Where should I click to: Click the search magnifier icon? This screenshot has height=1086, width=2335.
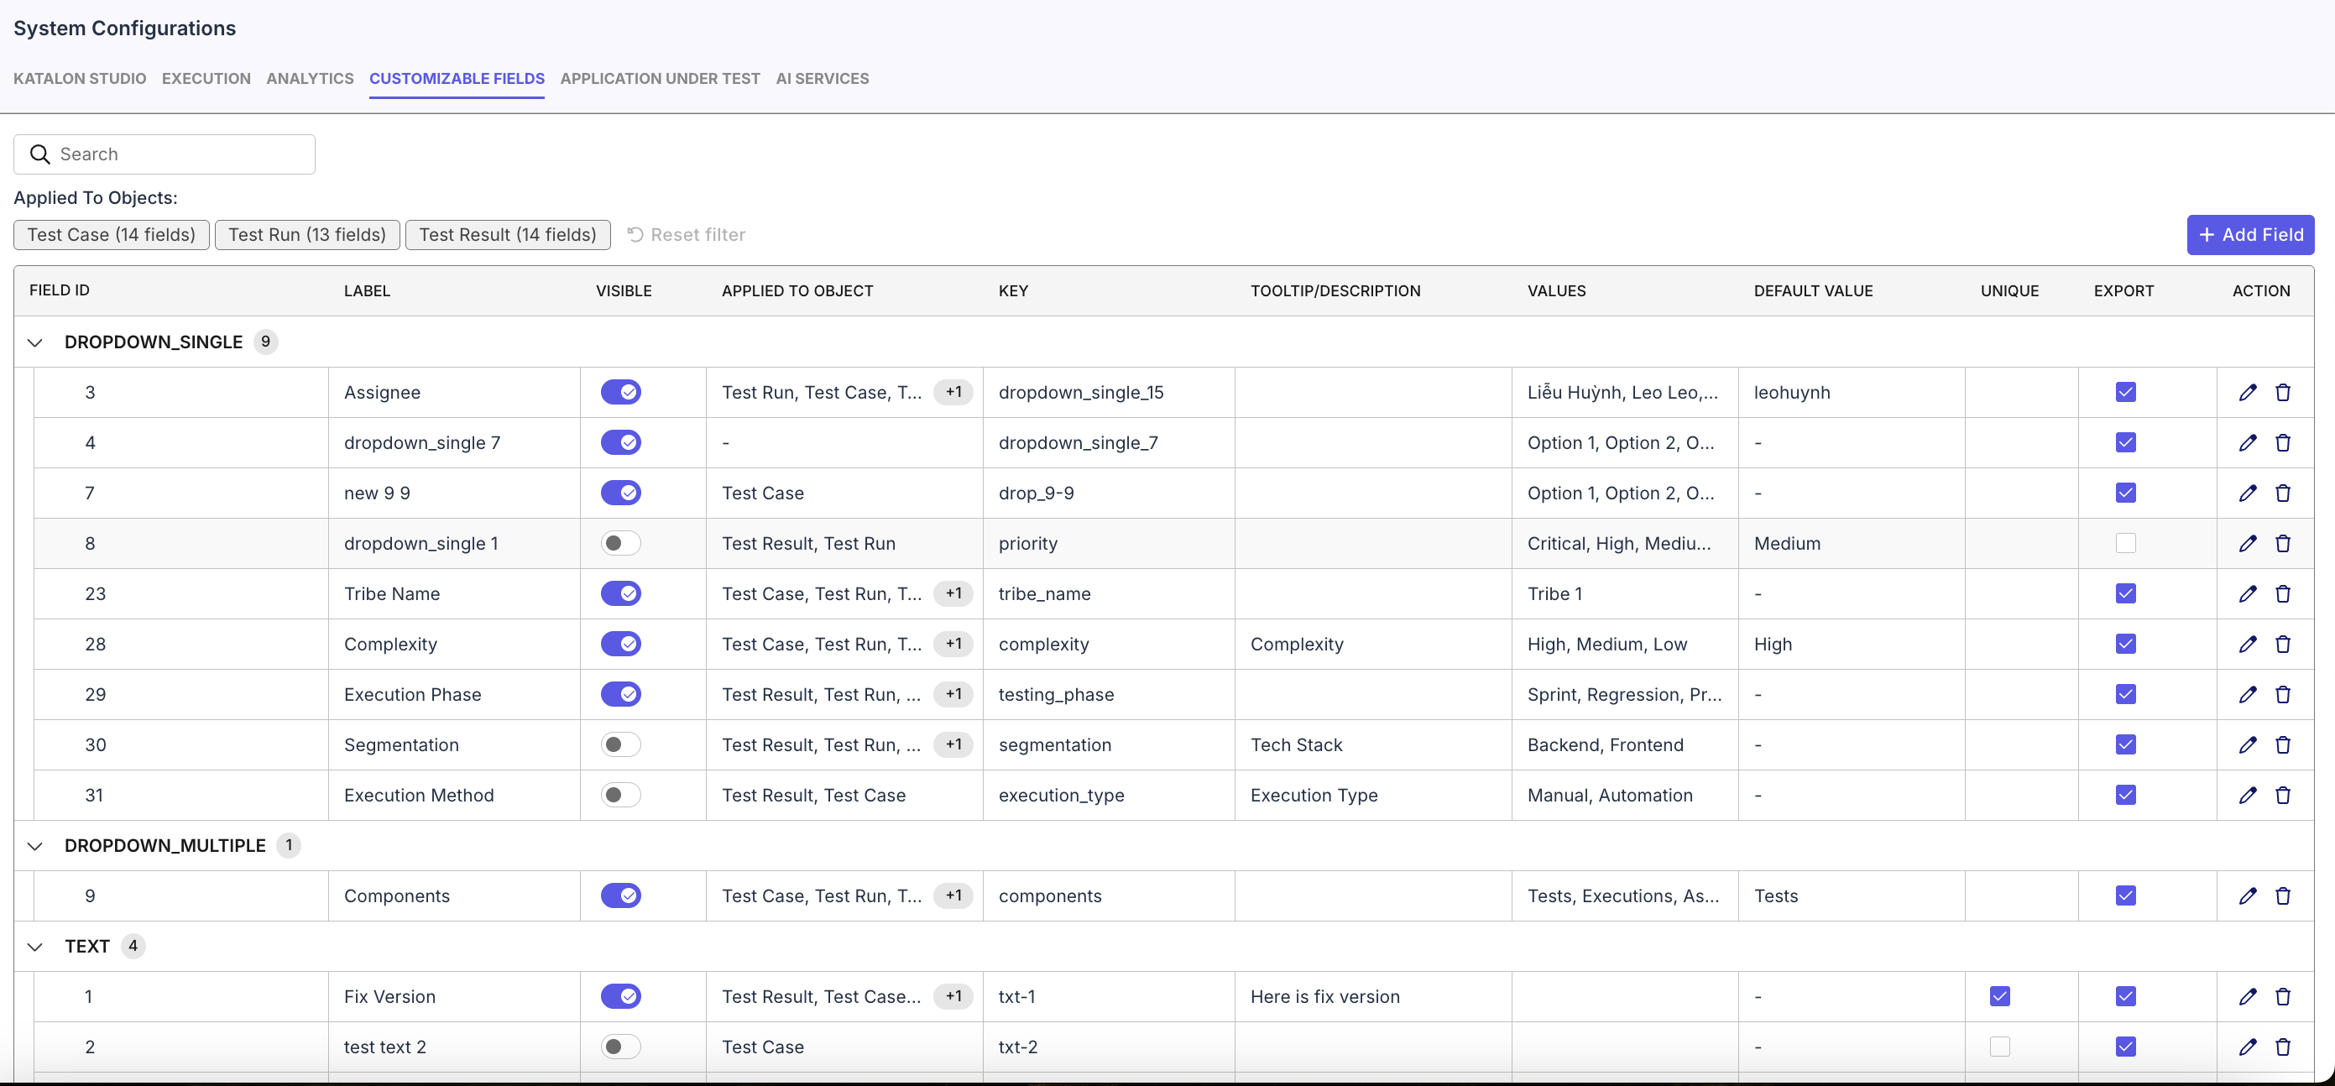coord(39,154)
